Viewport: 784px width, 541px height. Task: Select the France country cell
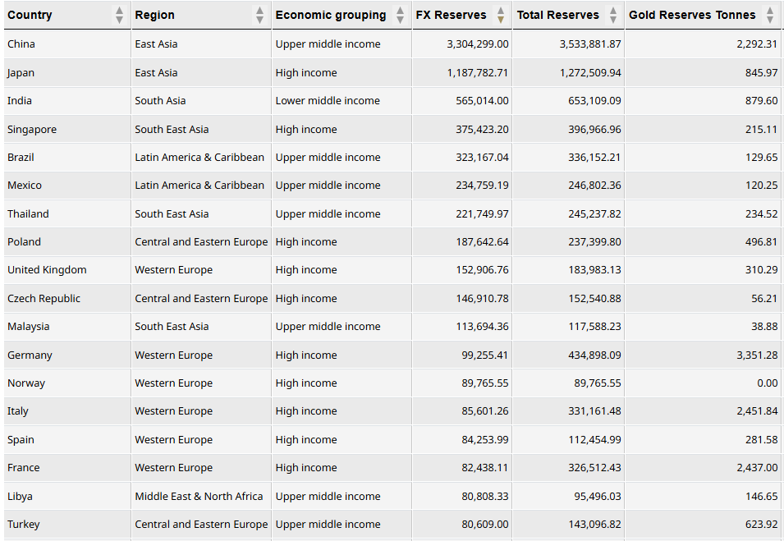coord(67,467)
